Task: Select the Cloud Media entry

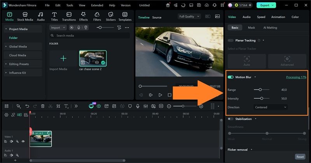Action: pyautogui.click(x=17, y=55)
